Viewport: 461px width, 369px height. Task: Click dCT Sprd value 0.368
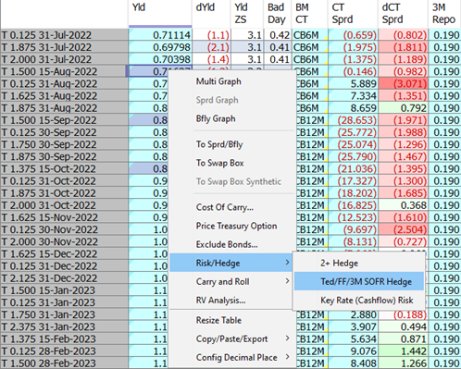tap(404, 205)
